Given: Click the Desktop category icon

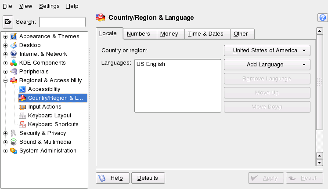Looking at the screenshot, I should click(14, 45).
